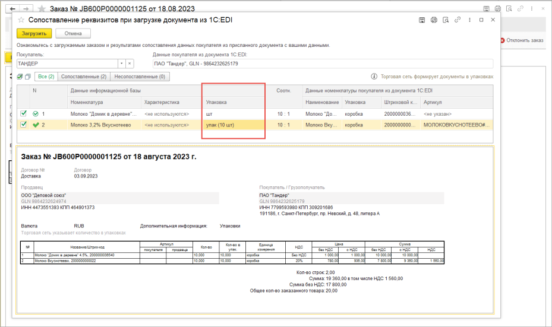Open the Покупатель dropdown arrow
This screenshot has height=327, width=552.
pos(121,64)
